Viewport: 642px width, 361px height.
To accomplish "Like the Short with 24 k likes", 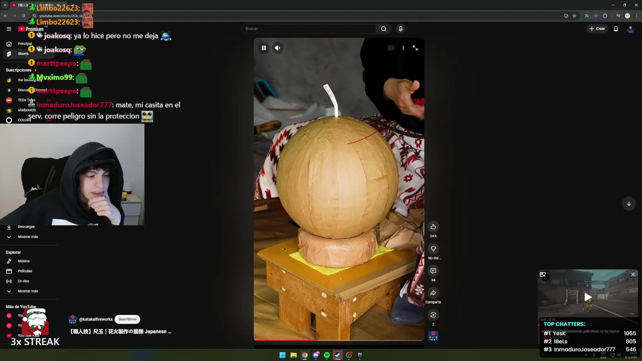I will pos(433,227).
